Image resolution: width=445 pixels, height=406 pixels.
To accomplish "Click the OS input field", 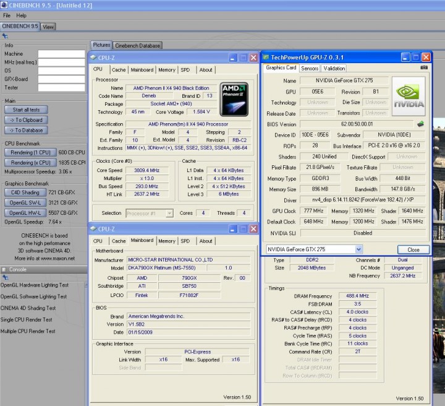I will pyautogui.click(x=62, y=71).
